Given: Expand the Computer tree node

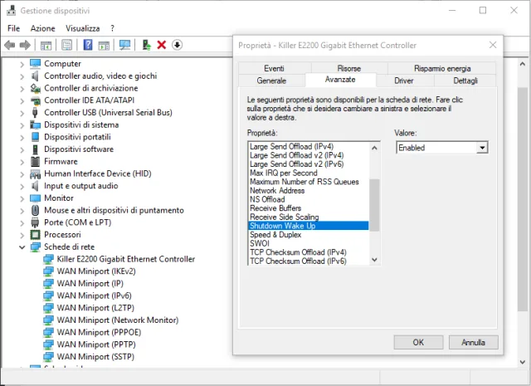Looking at the screenshot, I should tap(22, 64).
